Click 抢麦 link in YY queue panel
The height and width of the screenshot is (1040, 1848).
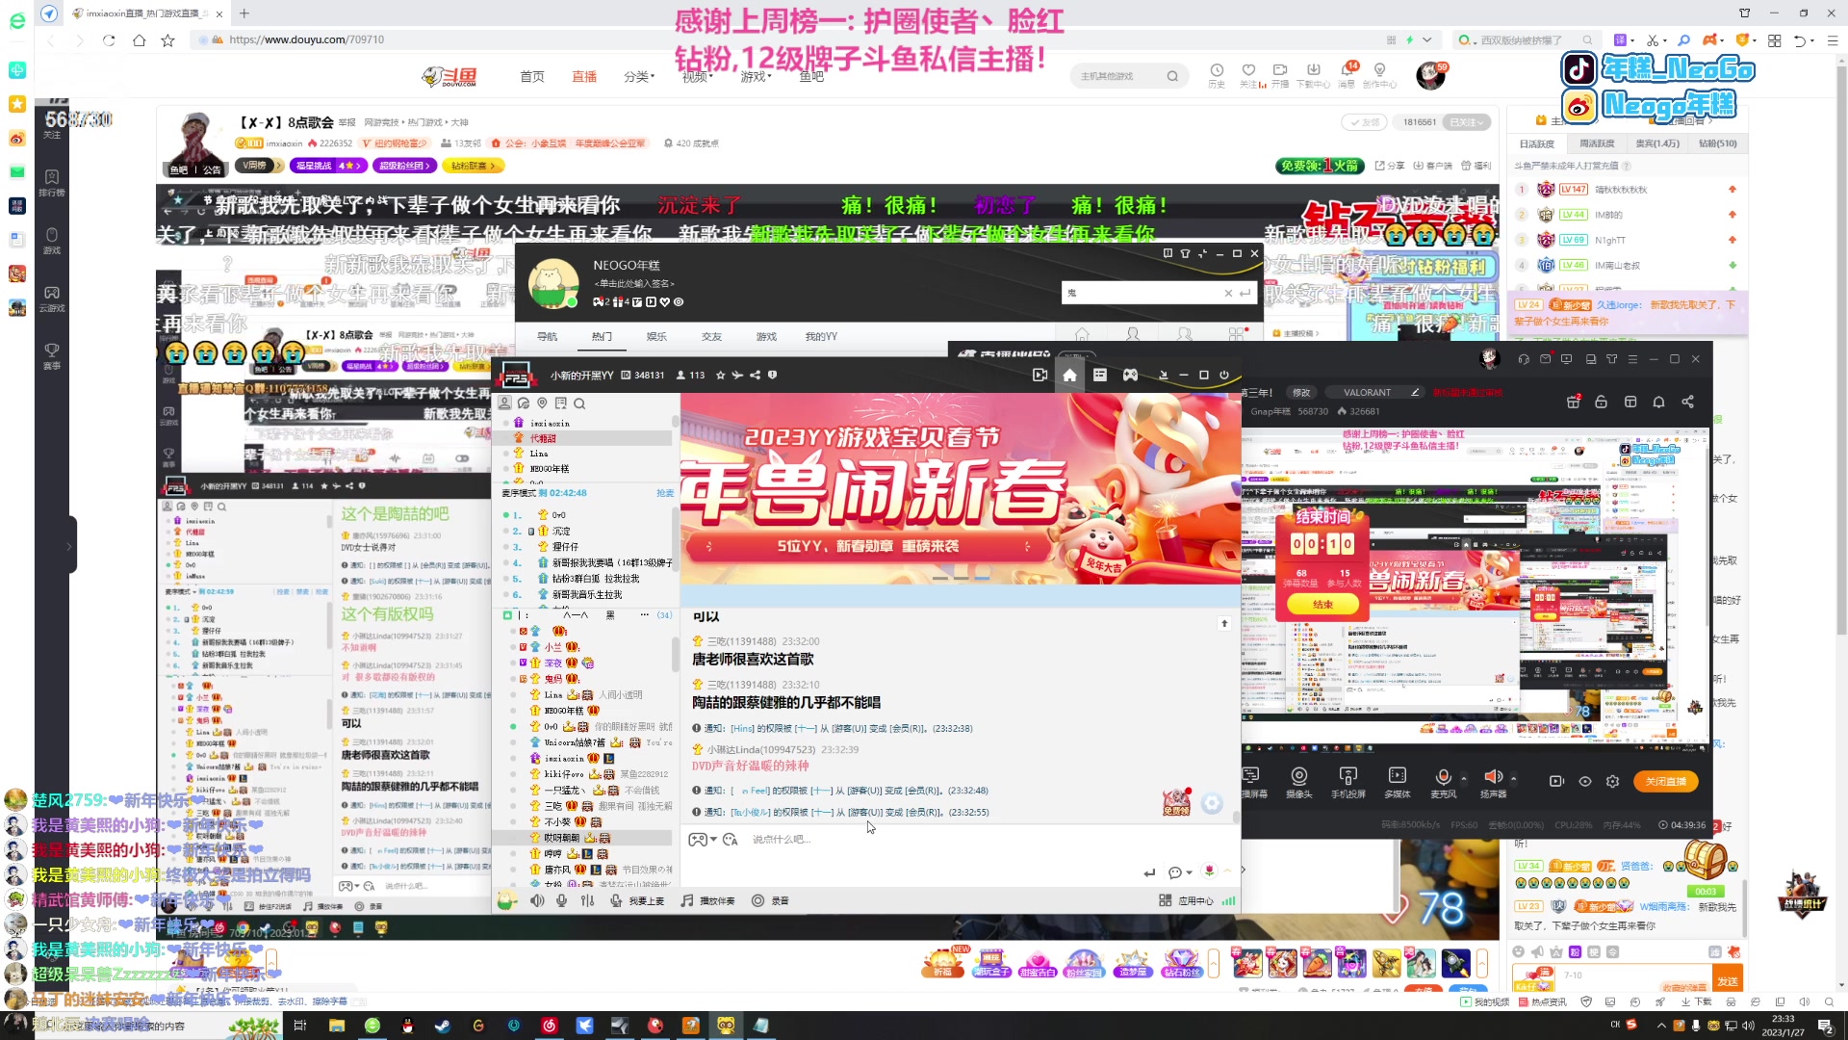665,493
